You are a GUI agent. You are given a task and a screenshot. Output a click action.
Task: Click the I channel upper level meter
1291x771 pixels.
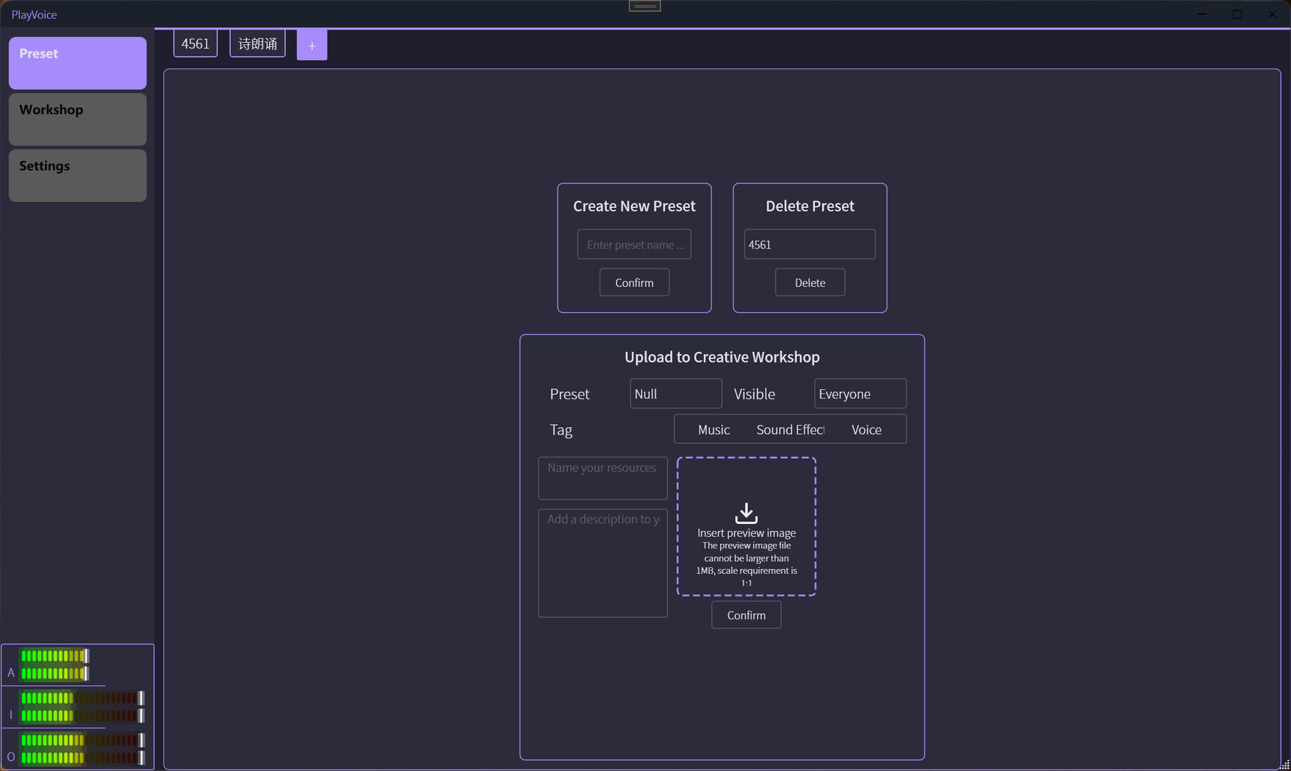(x=82, y=697)
